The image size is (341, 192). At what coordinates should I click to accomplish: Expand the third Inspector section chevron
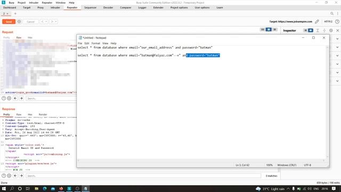pyautogui.click(x=337, y=55)
